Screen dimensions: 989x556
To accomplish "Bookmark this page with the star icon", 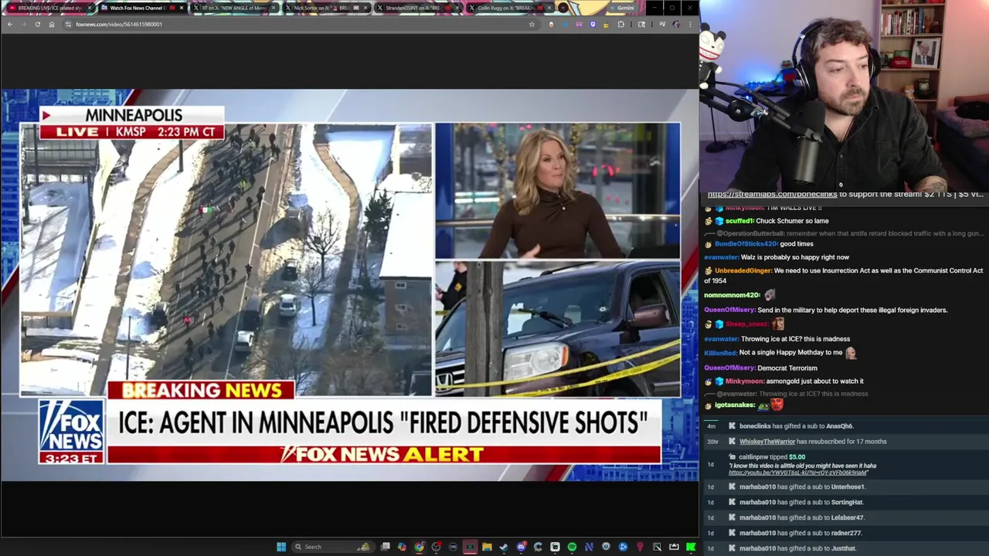I will click(x=532, y=24).
